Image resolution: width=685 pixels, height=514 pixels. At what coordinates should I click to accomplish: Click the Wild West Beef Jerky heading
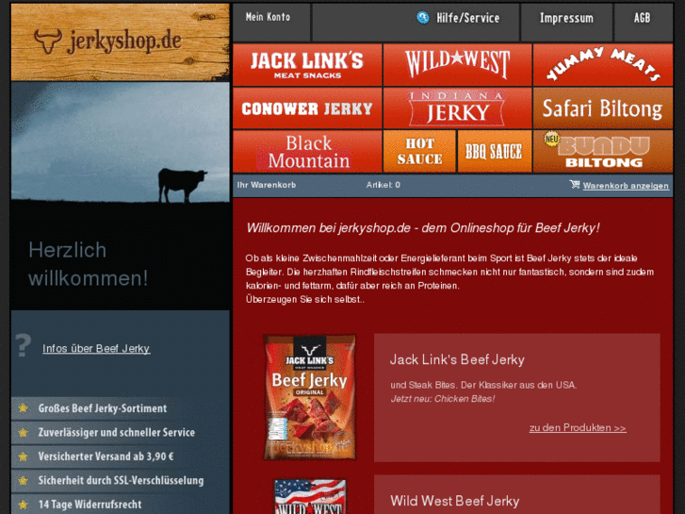pyautogui.click(x=455, y=501)
